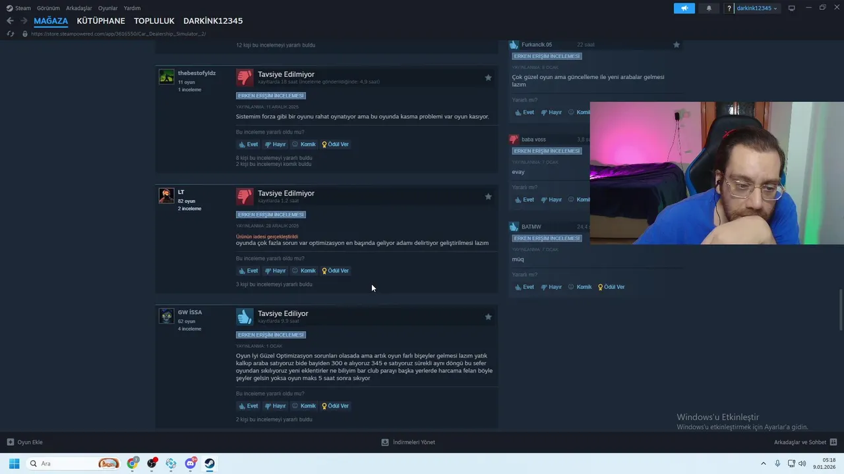Viewport: 844px width, 474px height.
Task: Click the store URL address field
Action: tap(119, 34)
